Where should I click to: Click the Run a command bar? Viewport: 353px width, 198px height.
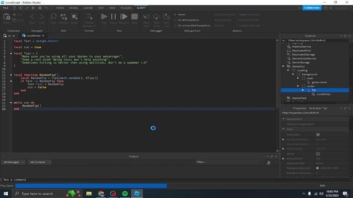click(x=175, y=180)
